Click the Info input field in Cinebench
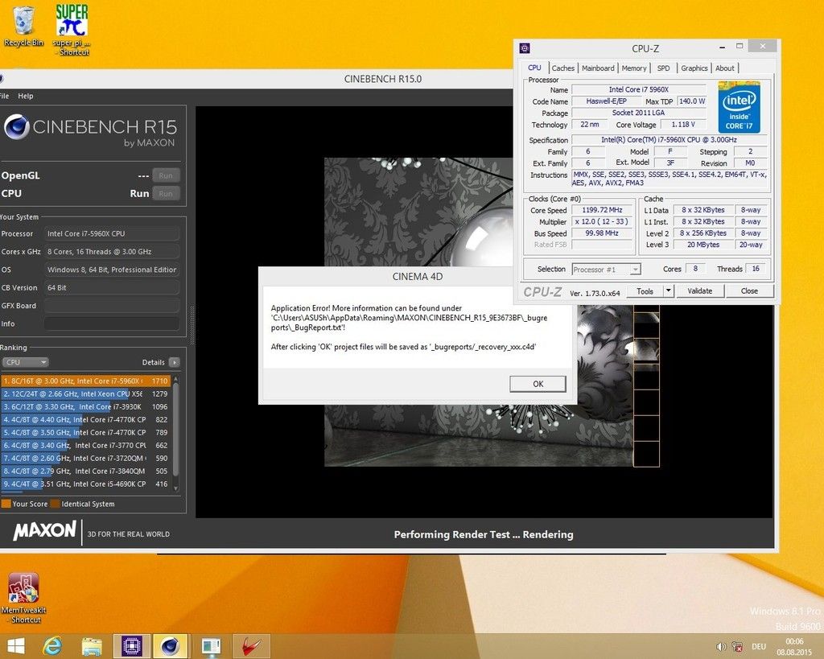This screenshot has height=659, width=824. pyautogui.click(x=111, y=323)
